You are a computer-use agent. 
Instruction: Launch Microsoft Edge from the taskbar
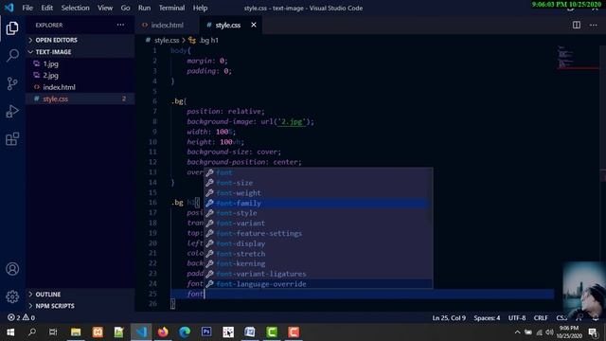point(185,332)
